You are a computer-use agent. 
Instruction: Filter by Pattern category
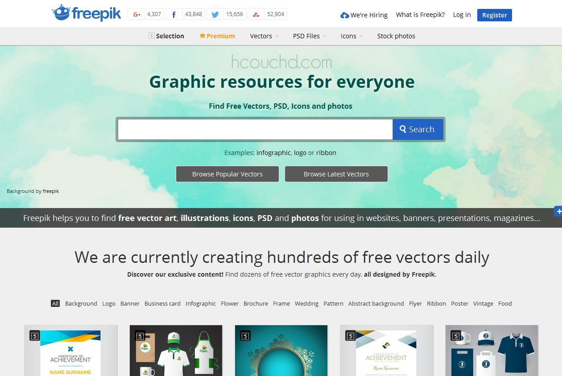[x=333, y=303]
